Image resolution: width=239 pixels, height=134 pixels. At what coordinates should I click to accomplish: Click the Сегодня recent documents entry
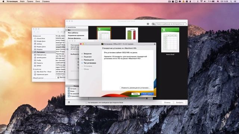[73, 89]
